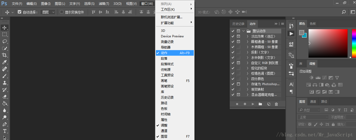The height and width of the screenshot is (140, 356).
Task: Select the Eyedropper tool
Action: (x=5, y=62)
